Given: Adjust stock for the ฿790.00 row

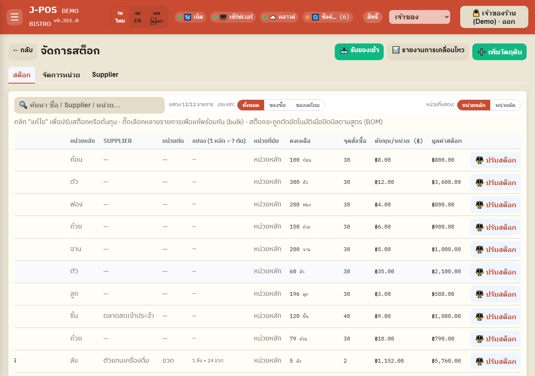Looking at the screenshot, I should click(495, 339).
